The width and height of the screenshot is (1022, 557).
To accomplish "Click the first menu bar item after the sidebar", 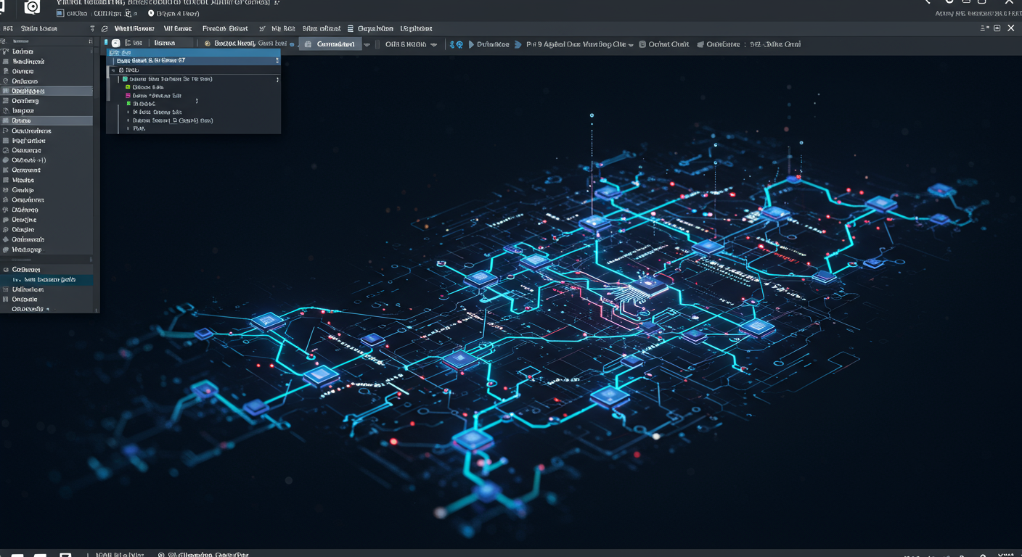I will (x=136, y=28).
